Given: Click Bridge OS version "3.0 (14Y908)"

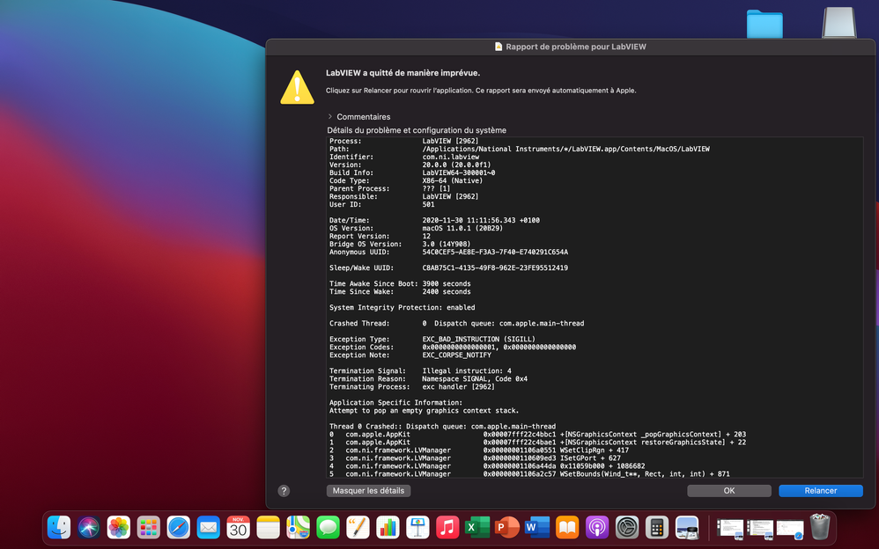Looking at the screenshot, I should 447,244.
